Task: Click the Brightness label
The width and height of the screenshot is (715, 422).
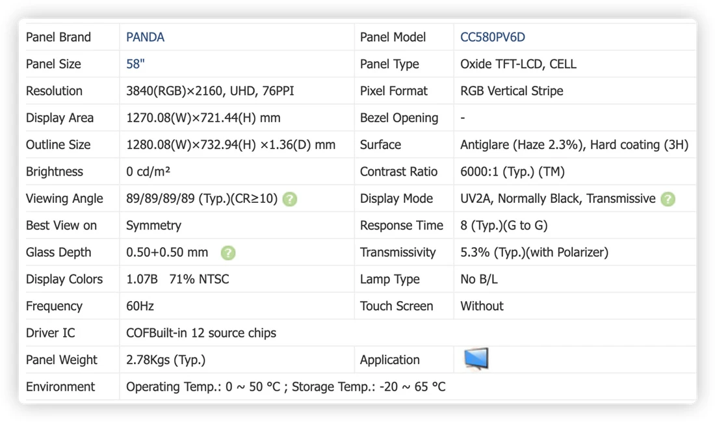Action: tap(54, 172)
